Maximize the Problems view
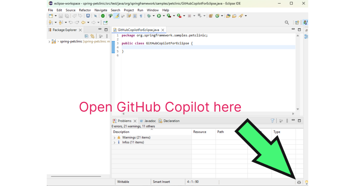Screen dimensions: 355x186 pos(299,120)
